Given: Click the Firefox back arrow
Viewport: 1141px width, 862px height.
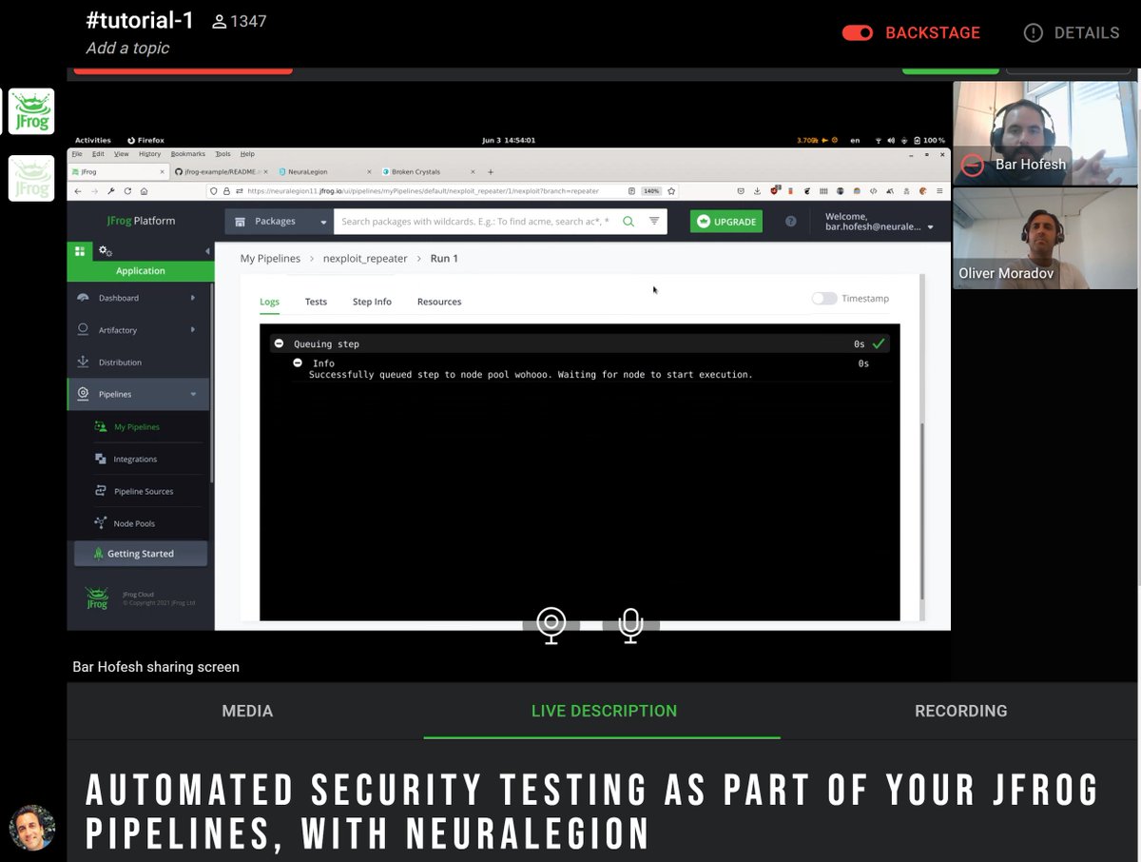Looking at the screenshot, I should click(x=79, y=190).
